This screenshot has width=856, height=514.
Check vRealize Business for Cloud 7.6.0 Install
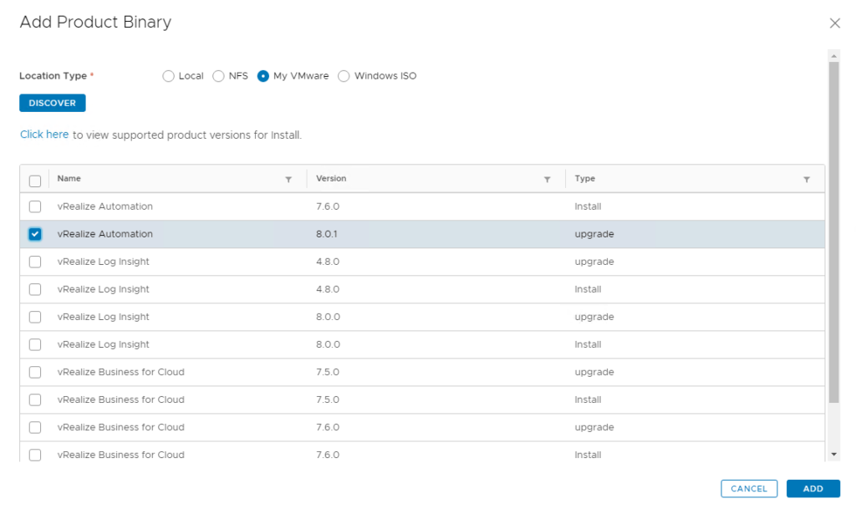coord(35,455)
